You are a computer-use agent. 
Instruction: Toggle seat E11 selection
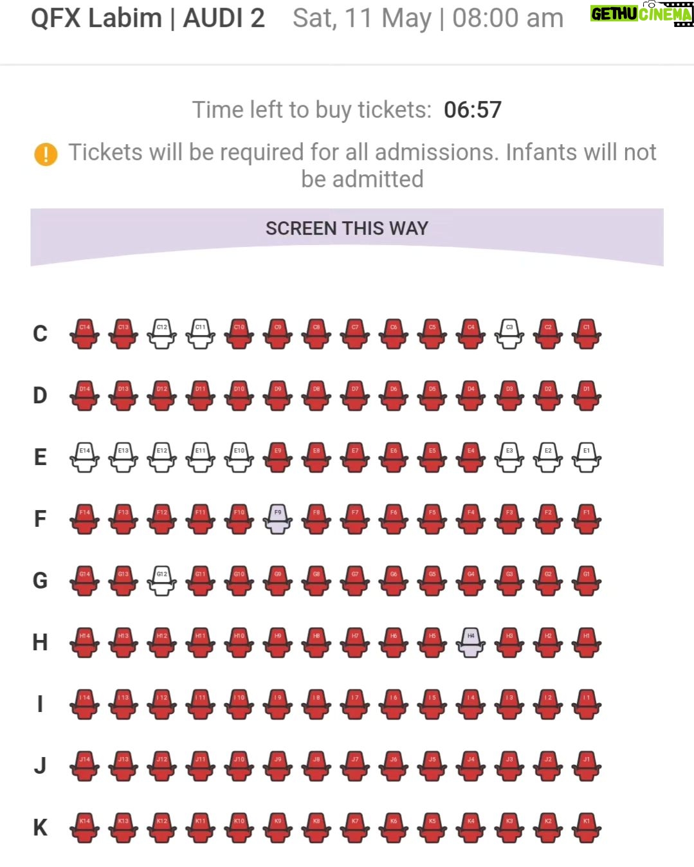[201, 457]
